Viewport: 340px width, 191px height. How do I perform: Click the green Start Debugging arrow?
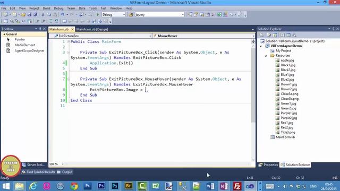coord(98,14)
